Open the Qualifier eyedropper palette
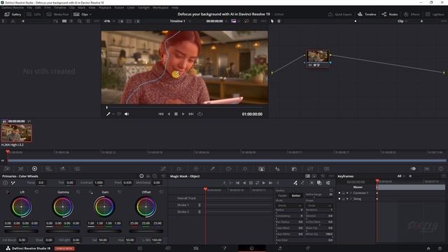Viewport: 448px width, 252px height. pyautogui.click(x=212, y=169)
